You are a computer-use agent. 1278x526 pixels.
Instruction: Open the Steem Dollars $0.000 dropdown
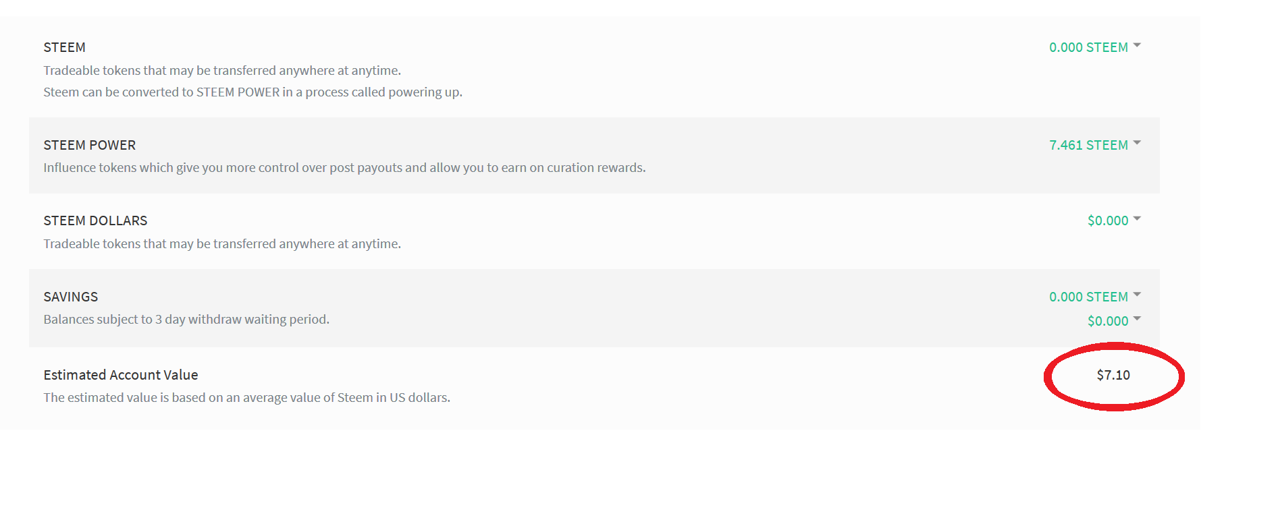coord(1107,221)
